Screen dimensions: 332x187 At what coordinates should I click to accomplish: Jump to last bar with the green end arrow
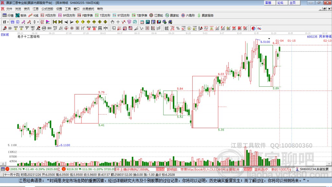click(60, 22)
